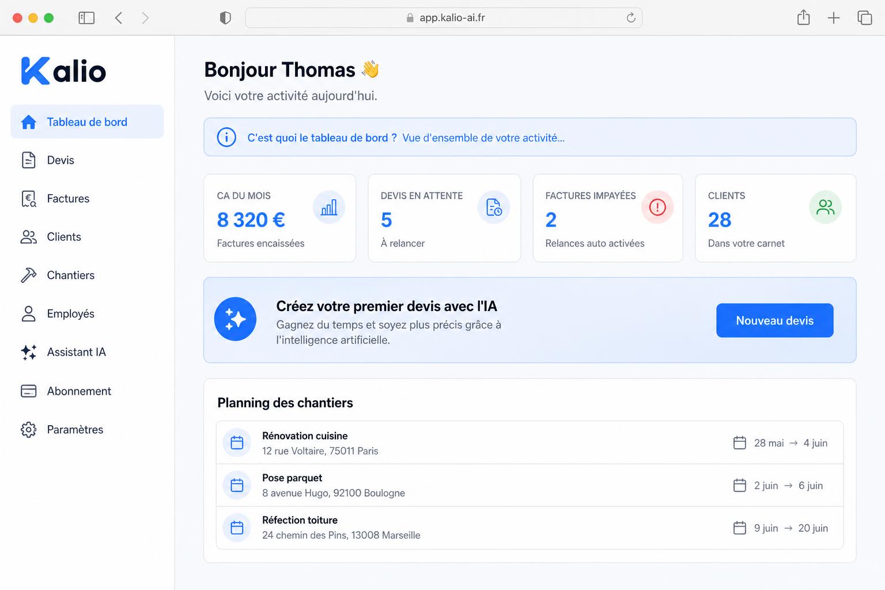
Task: Click the Assistant IA sparkle icon in sidebar
Action: [x=29, y=352]
